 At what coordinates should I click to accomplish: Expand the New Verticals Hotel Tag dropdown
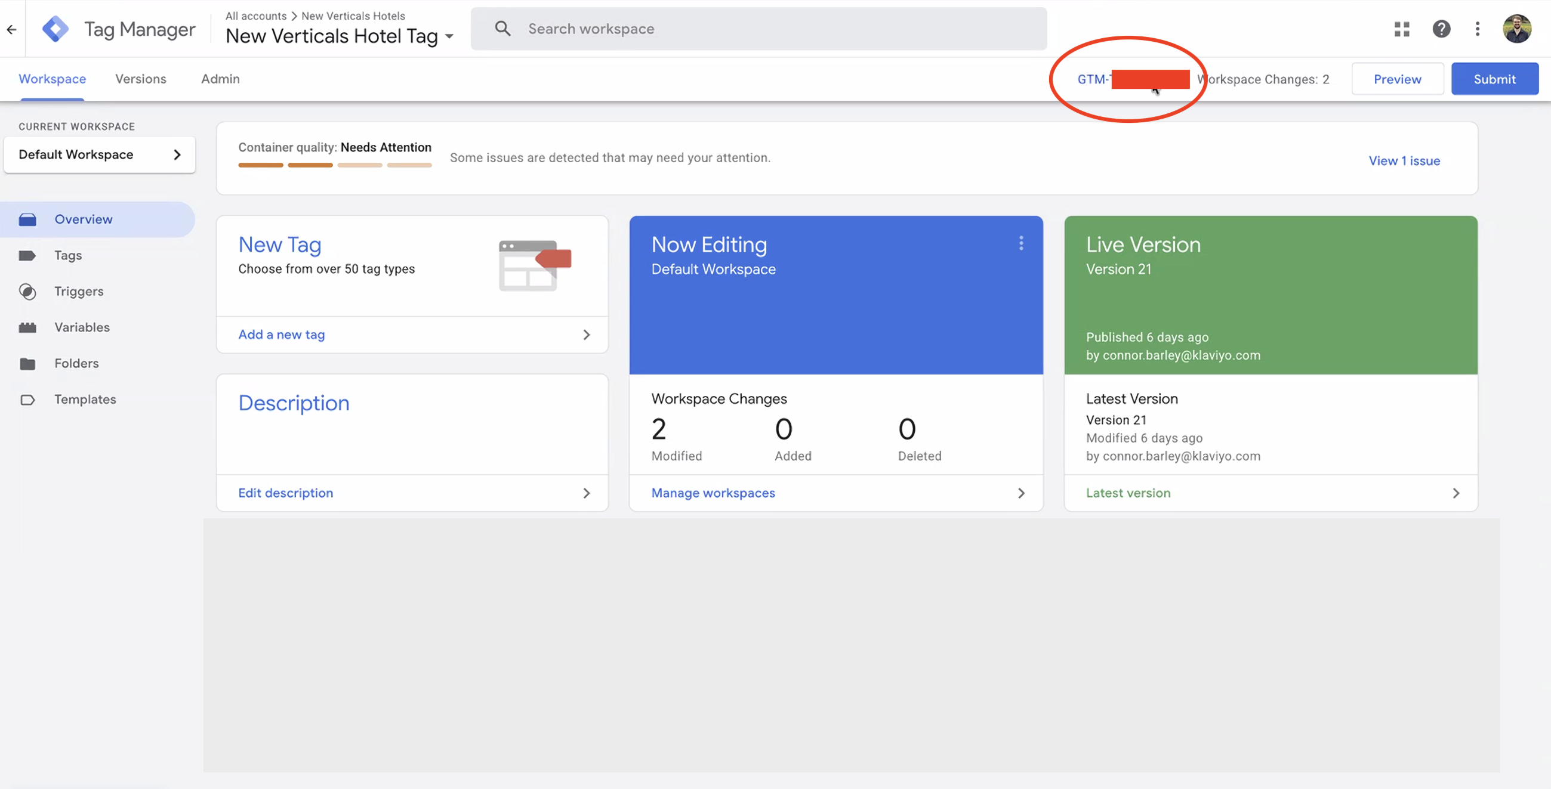[449, 37]
